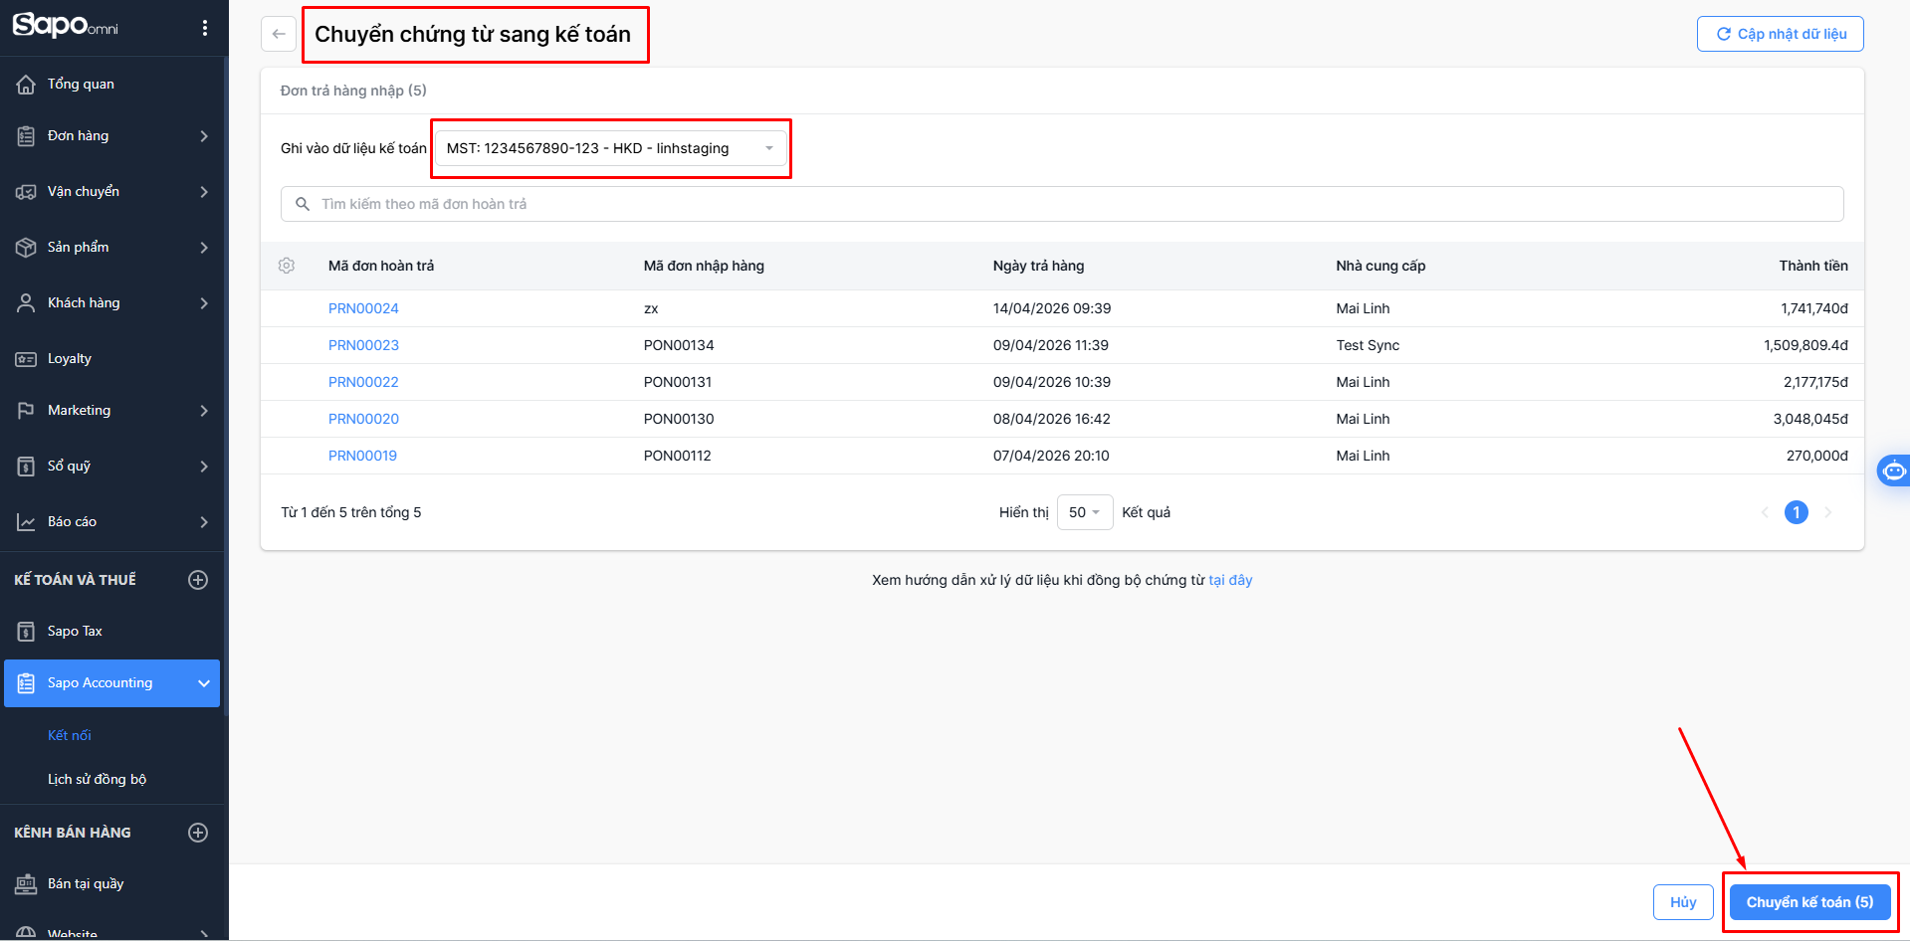Open the Sapo Tax sidebar item

point(75,632)
